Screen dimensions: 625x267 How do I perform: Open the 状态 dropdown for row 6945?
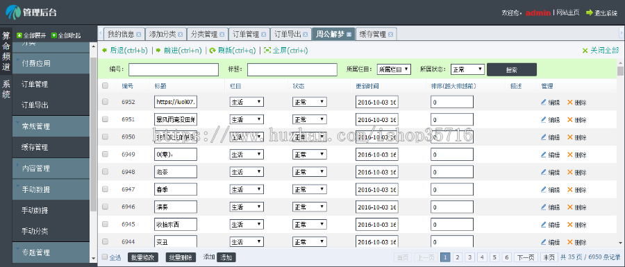310,225
